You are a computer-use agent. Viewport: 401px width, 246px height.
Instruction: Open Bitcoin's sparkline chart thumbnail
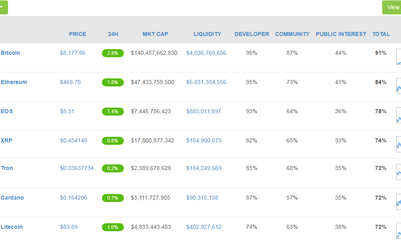tap(399, 57)
